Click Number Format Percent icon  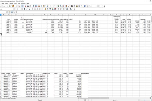point(48,9)
